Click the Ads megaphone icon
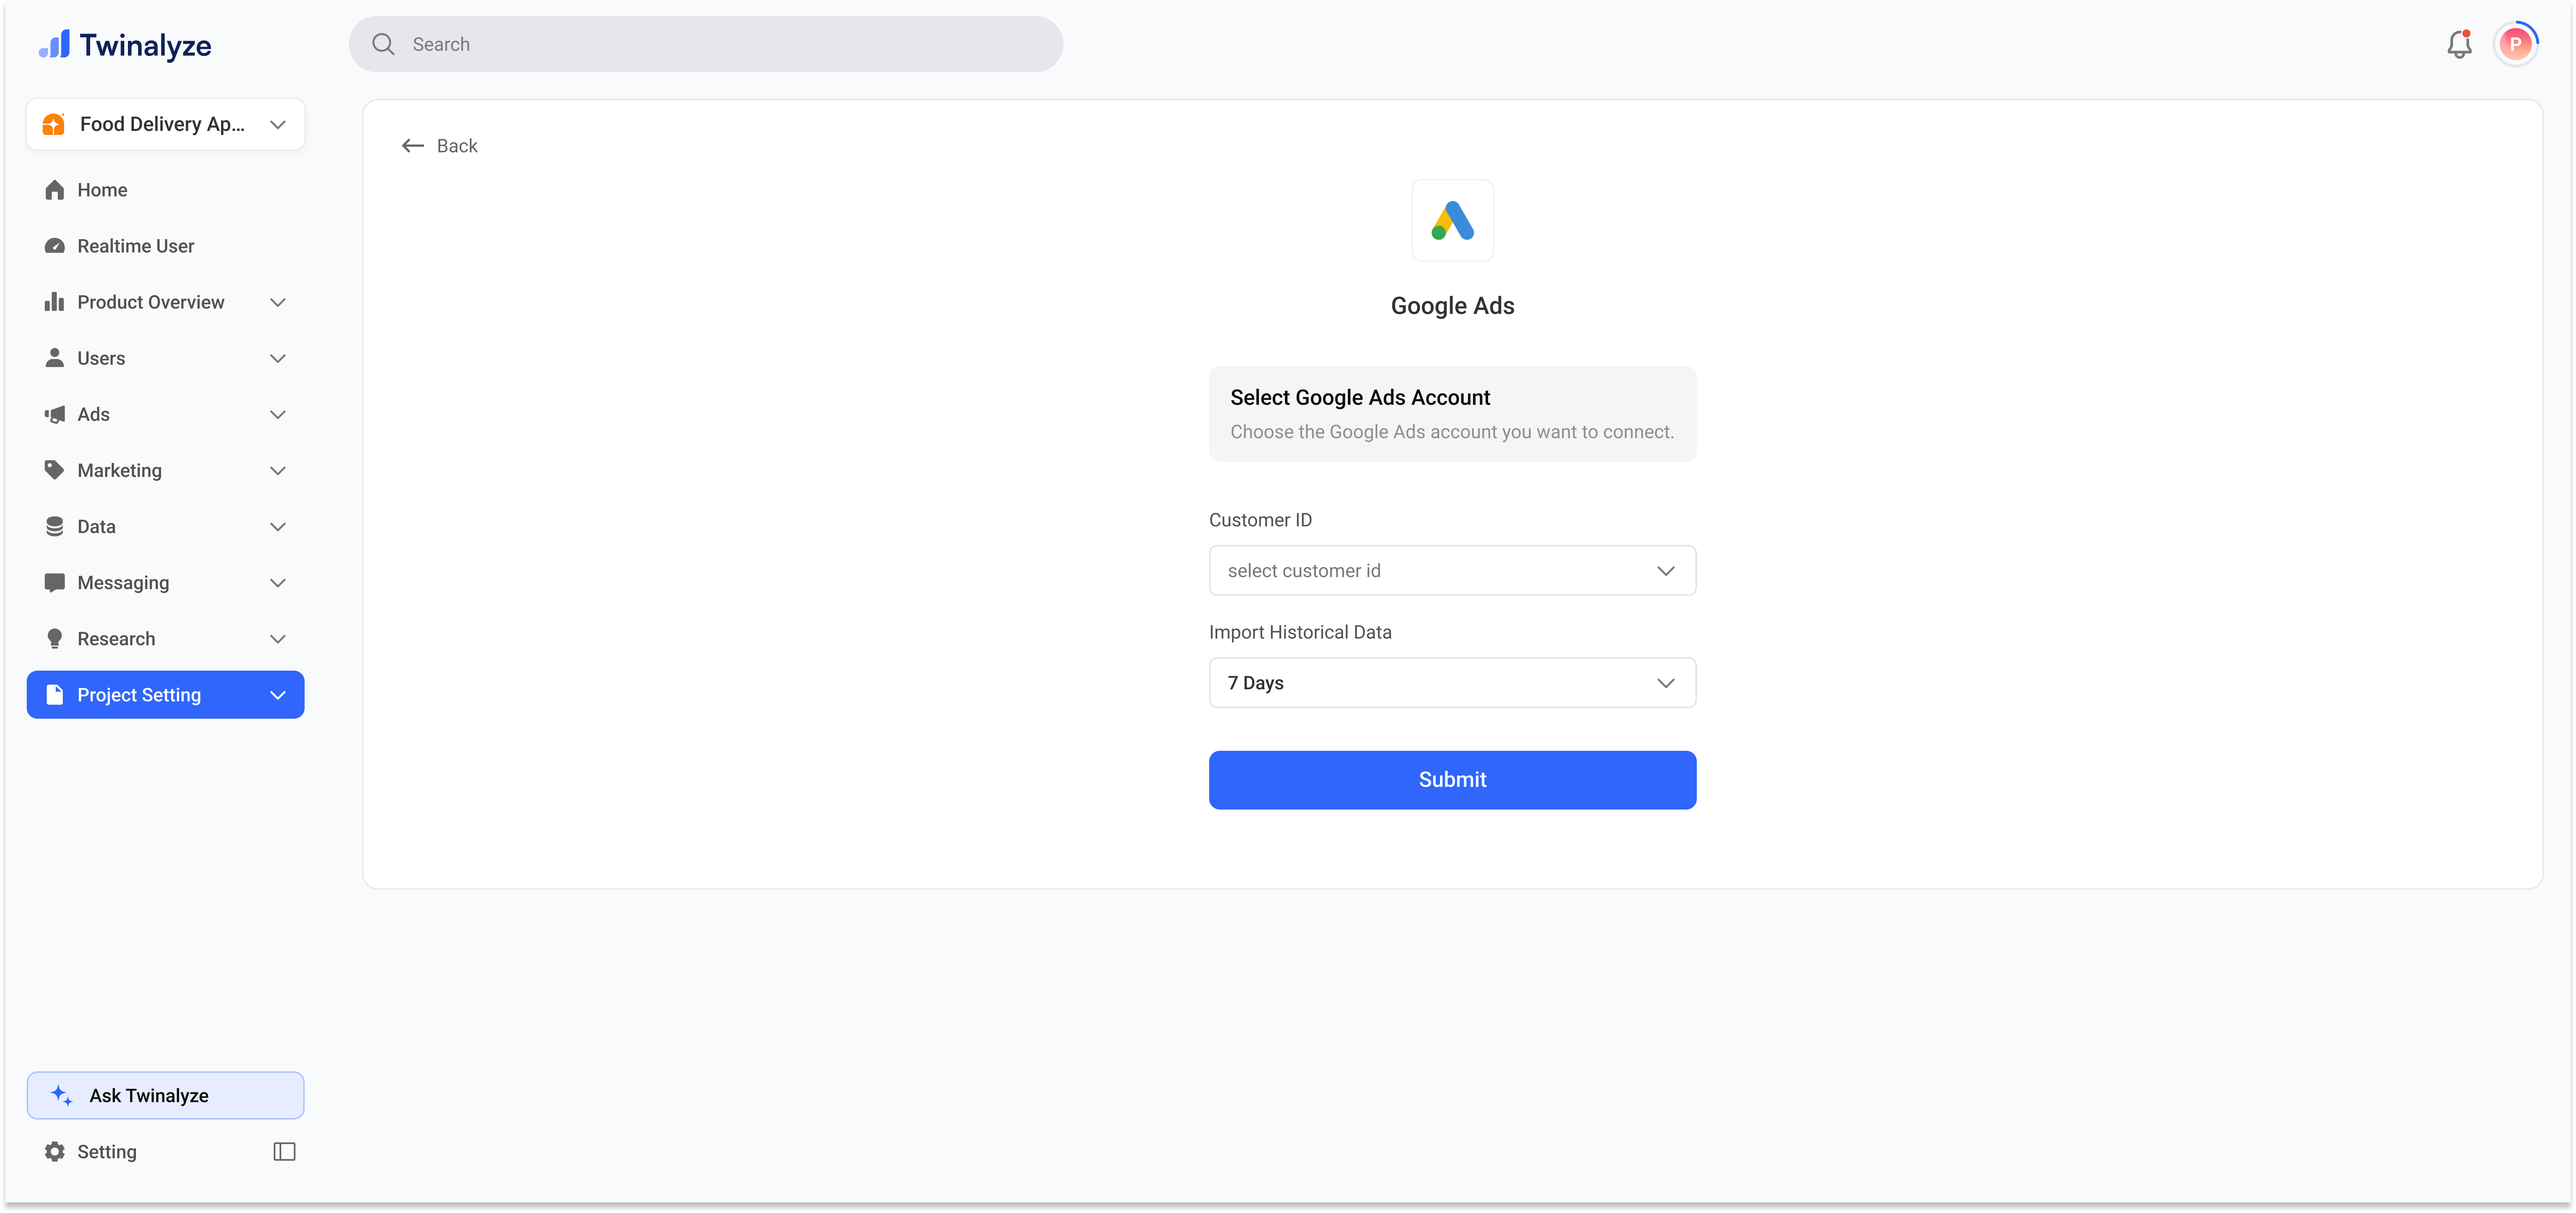Screen dimensions: 2576x1213 point(55,414)
